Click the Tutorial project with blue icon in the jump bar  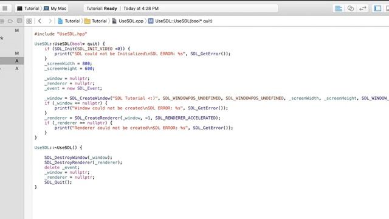[x=69, y=21]
